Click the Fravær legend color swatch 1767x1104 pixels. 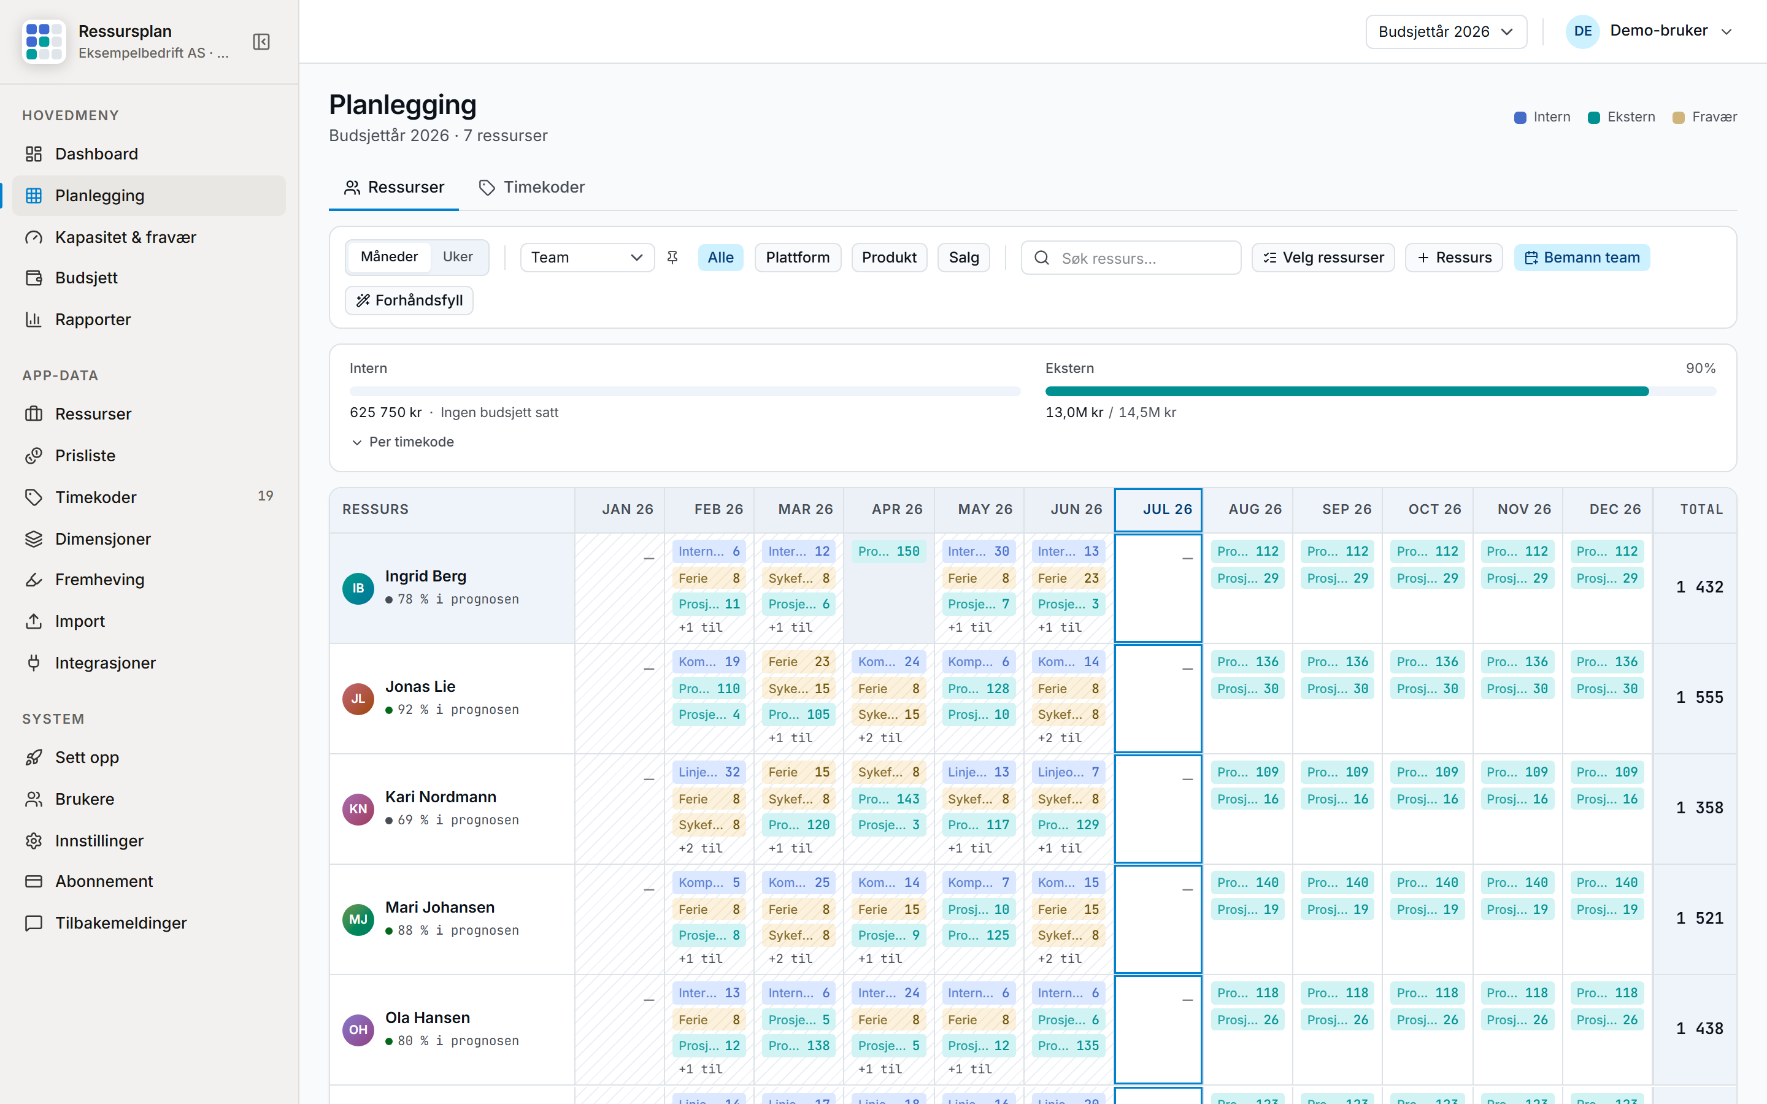click(x=1679, y=118)
